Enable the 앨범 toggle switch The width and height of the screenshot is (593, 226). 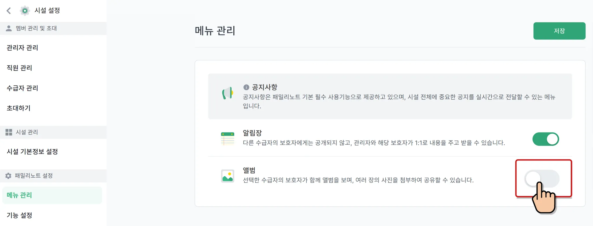pyautogui.click(x=542, y=179)
